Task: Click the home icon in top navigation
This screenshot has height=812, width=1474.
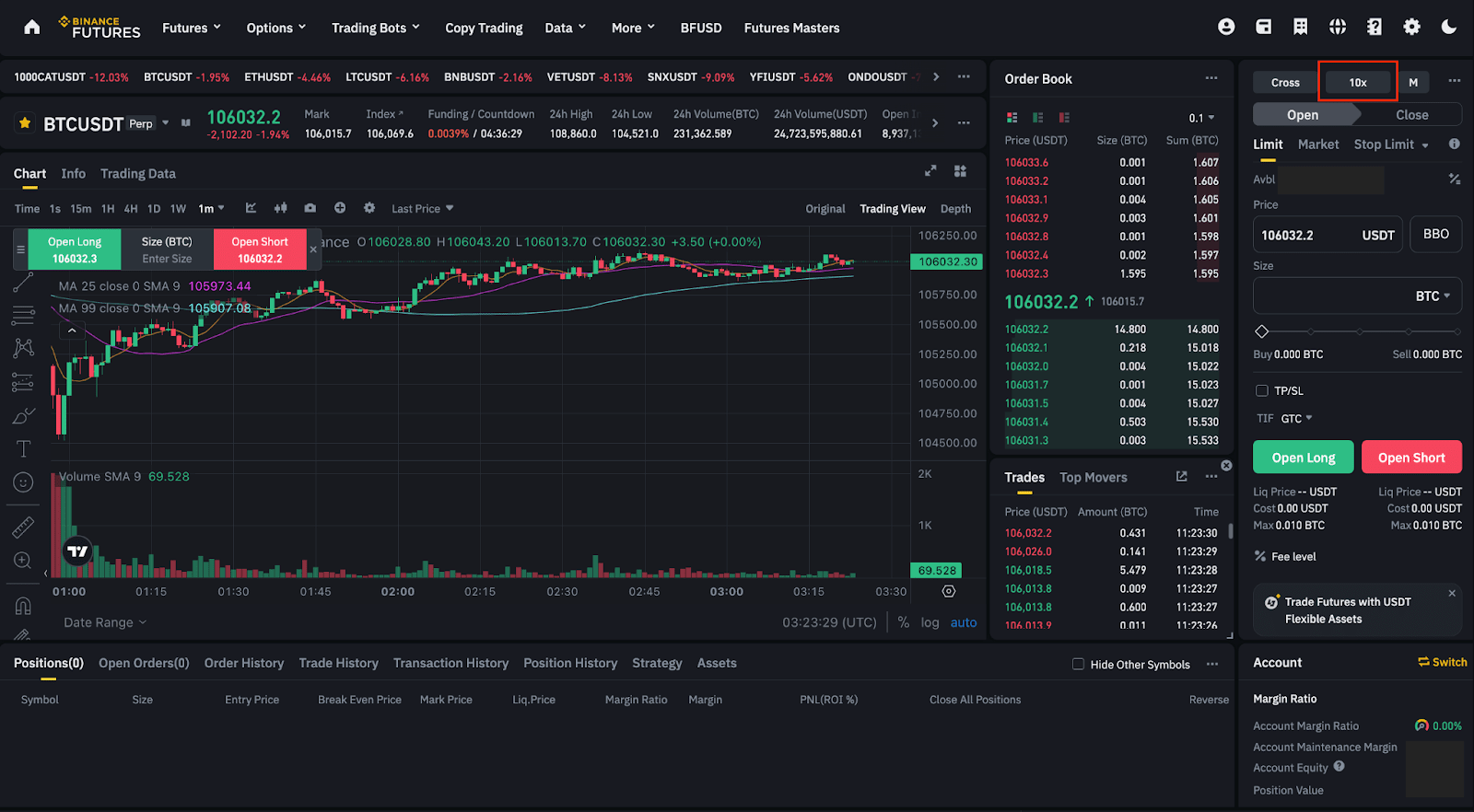Action: (32, 28)
